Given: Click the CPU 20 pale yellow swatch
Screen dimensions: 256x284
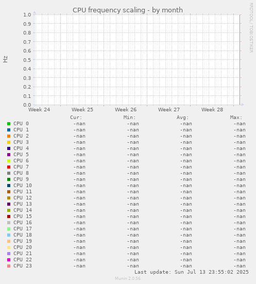Looking at the screenshot, I should [x=9, y=247].
